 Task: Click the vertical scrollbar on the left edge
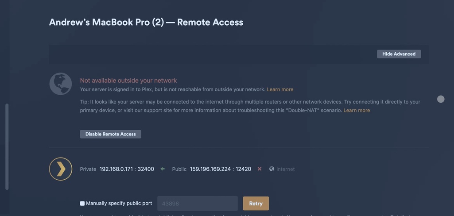pyautogui.click(x=7, y=146)
